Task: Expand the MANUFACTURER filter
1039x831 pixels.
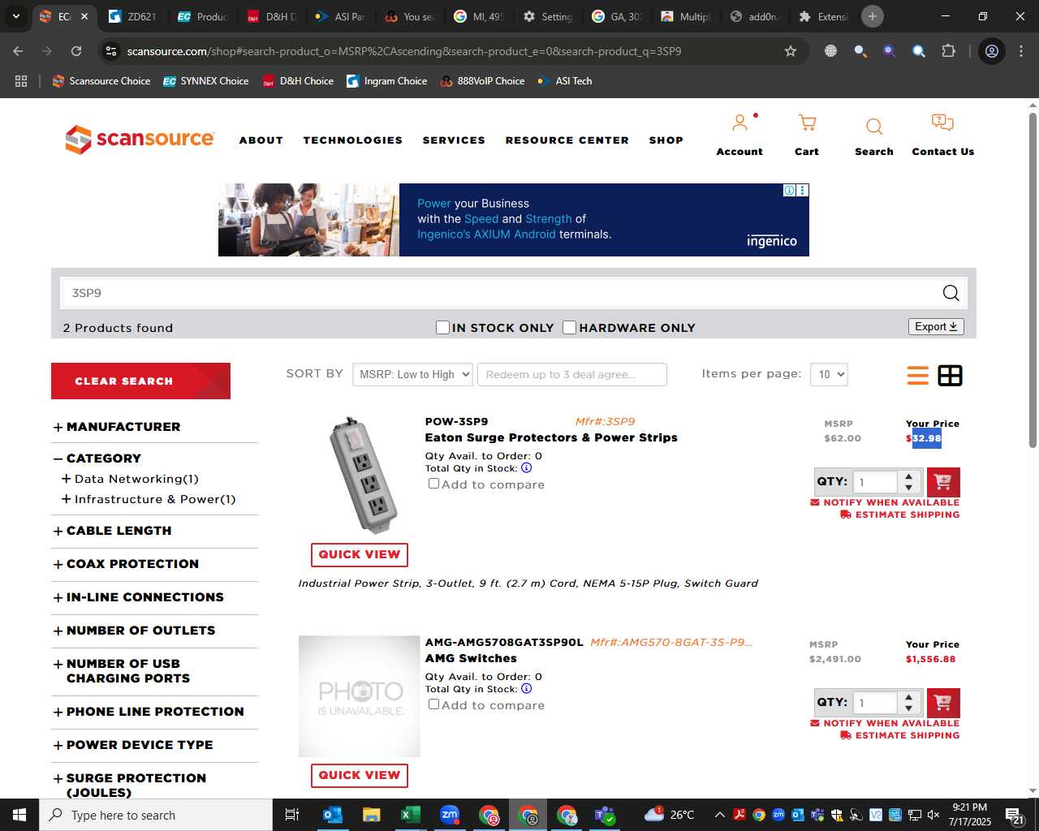Action: 117,427
